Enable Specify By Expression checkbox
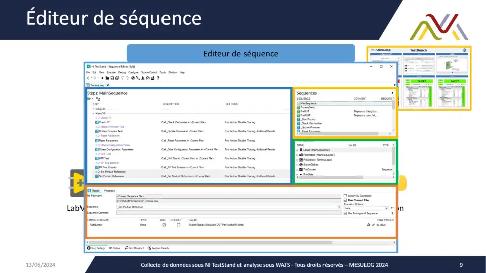 pyautogui.click(x=345, y=196)
